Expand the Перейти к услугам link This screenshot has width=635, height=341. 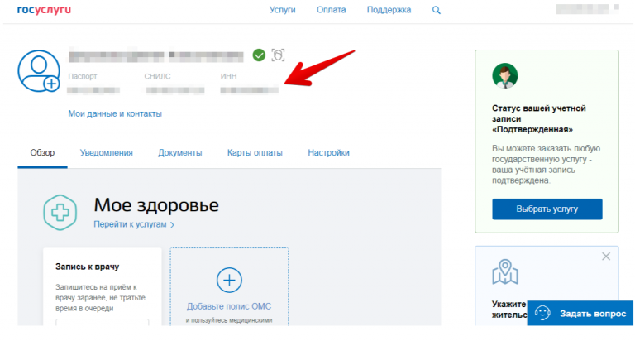(133, 224)
